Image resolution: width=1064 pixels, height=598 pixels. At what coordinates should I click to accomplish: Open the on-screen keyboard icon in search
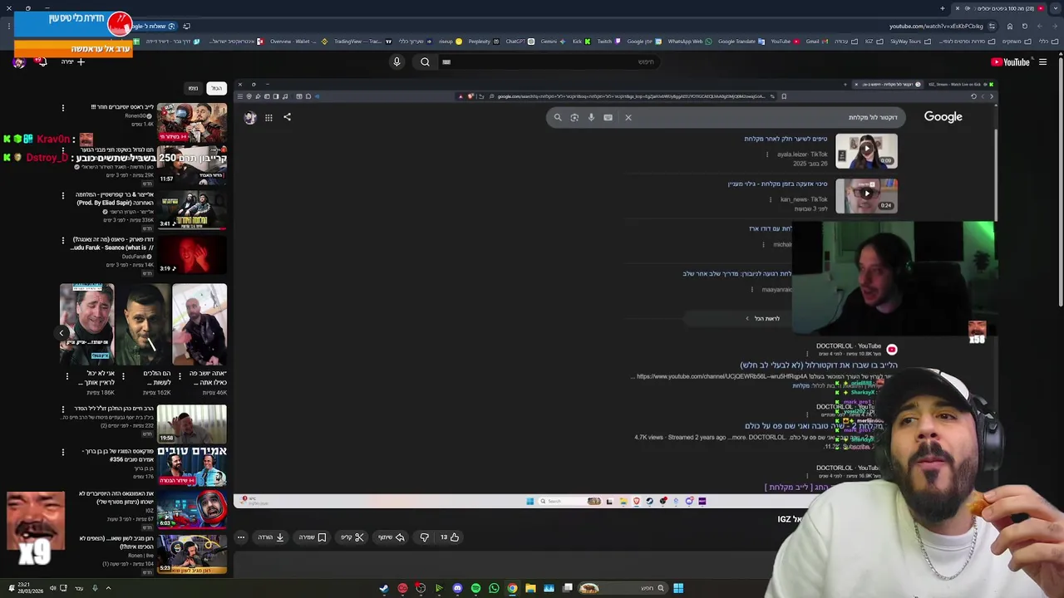click(x=446, y=61)
